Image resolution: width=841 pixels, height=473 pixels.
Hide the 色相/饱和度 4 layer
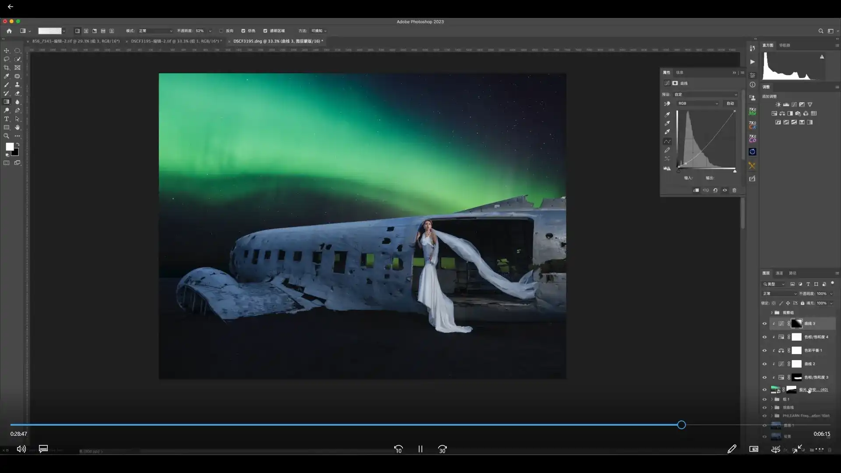pos(765,337)
